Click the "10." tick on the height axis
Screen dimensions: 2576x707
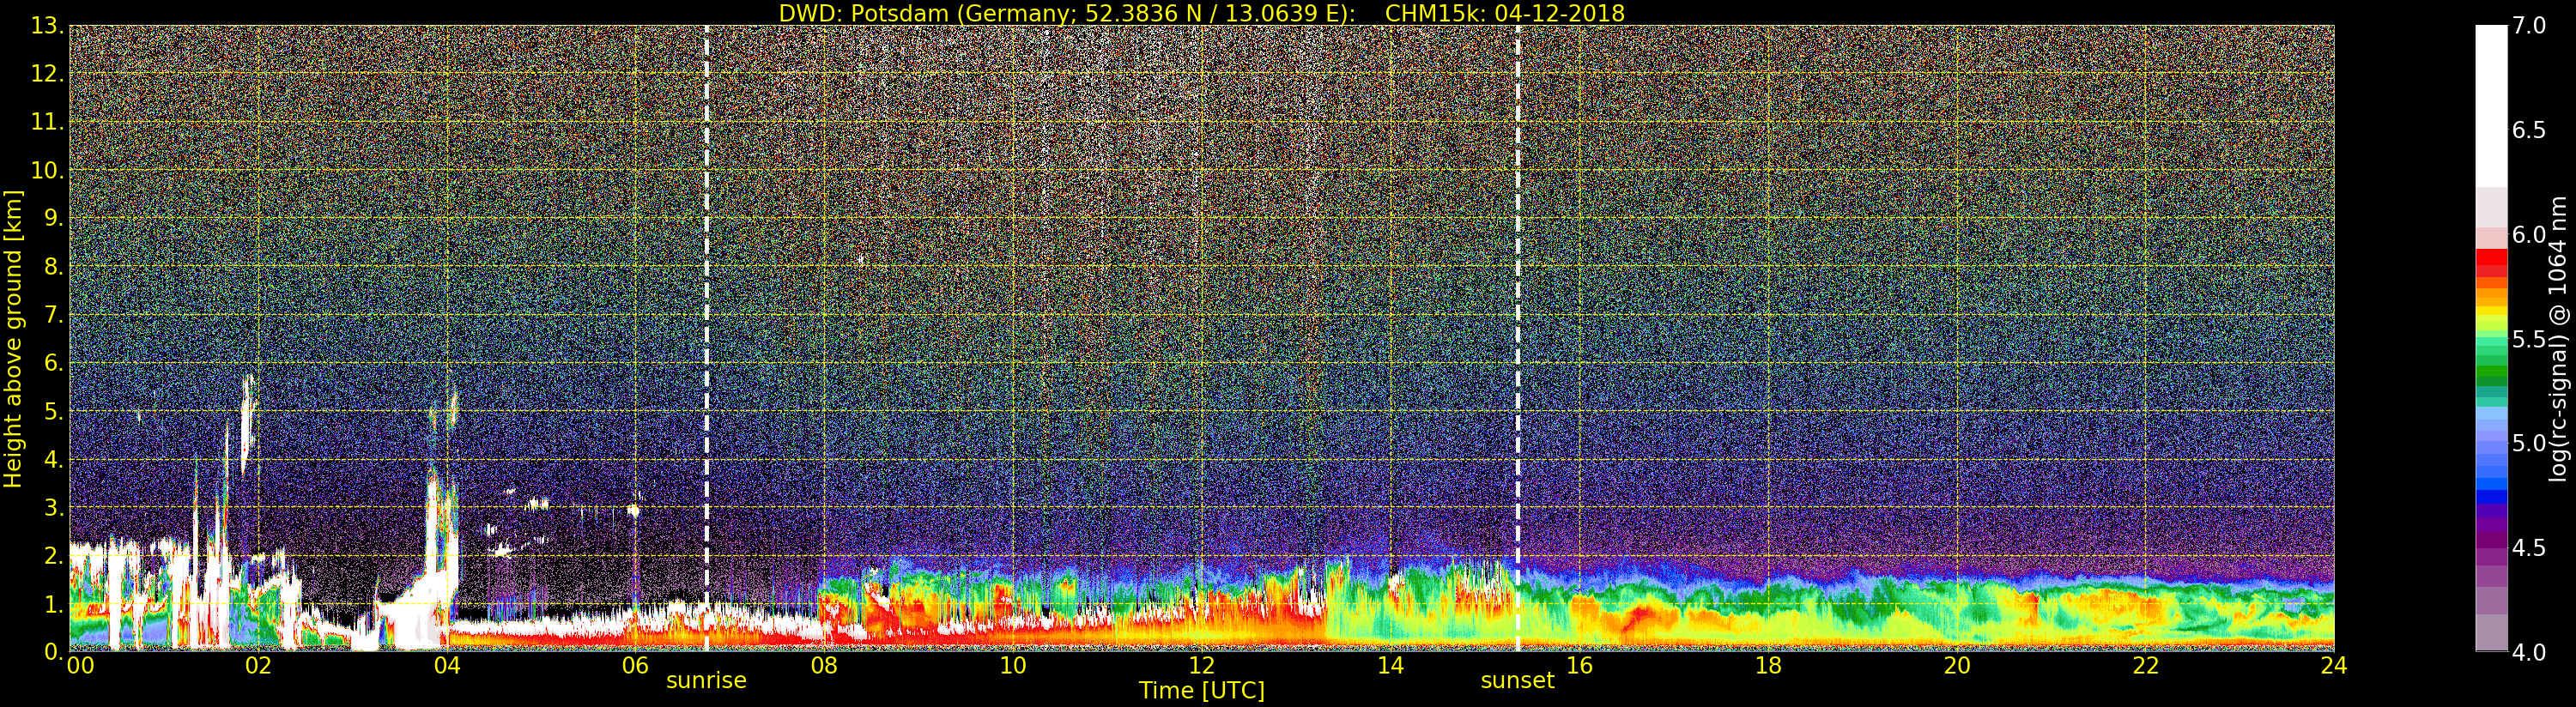47,170
